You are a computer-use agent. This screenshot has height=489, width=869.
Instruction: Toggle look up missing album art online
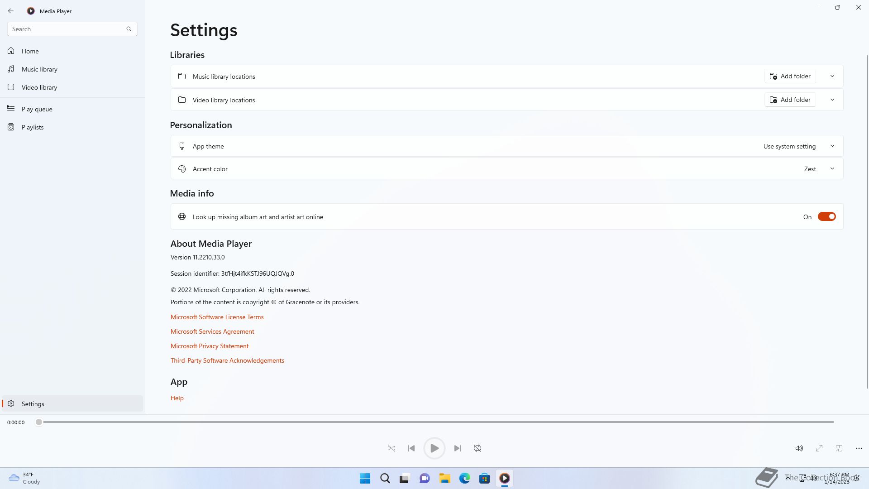[x=826, y=217]
